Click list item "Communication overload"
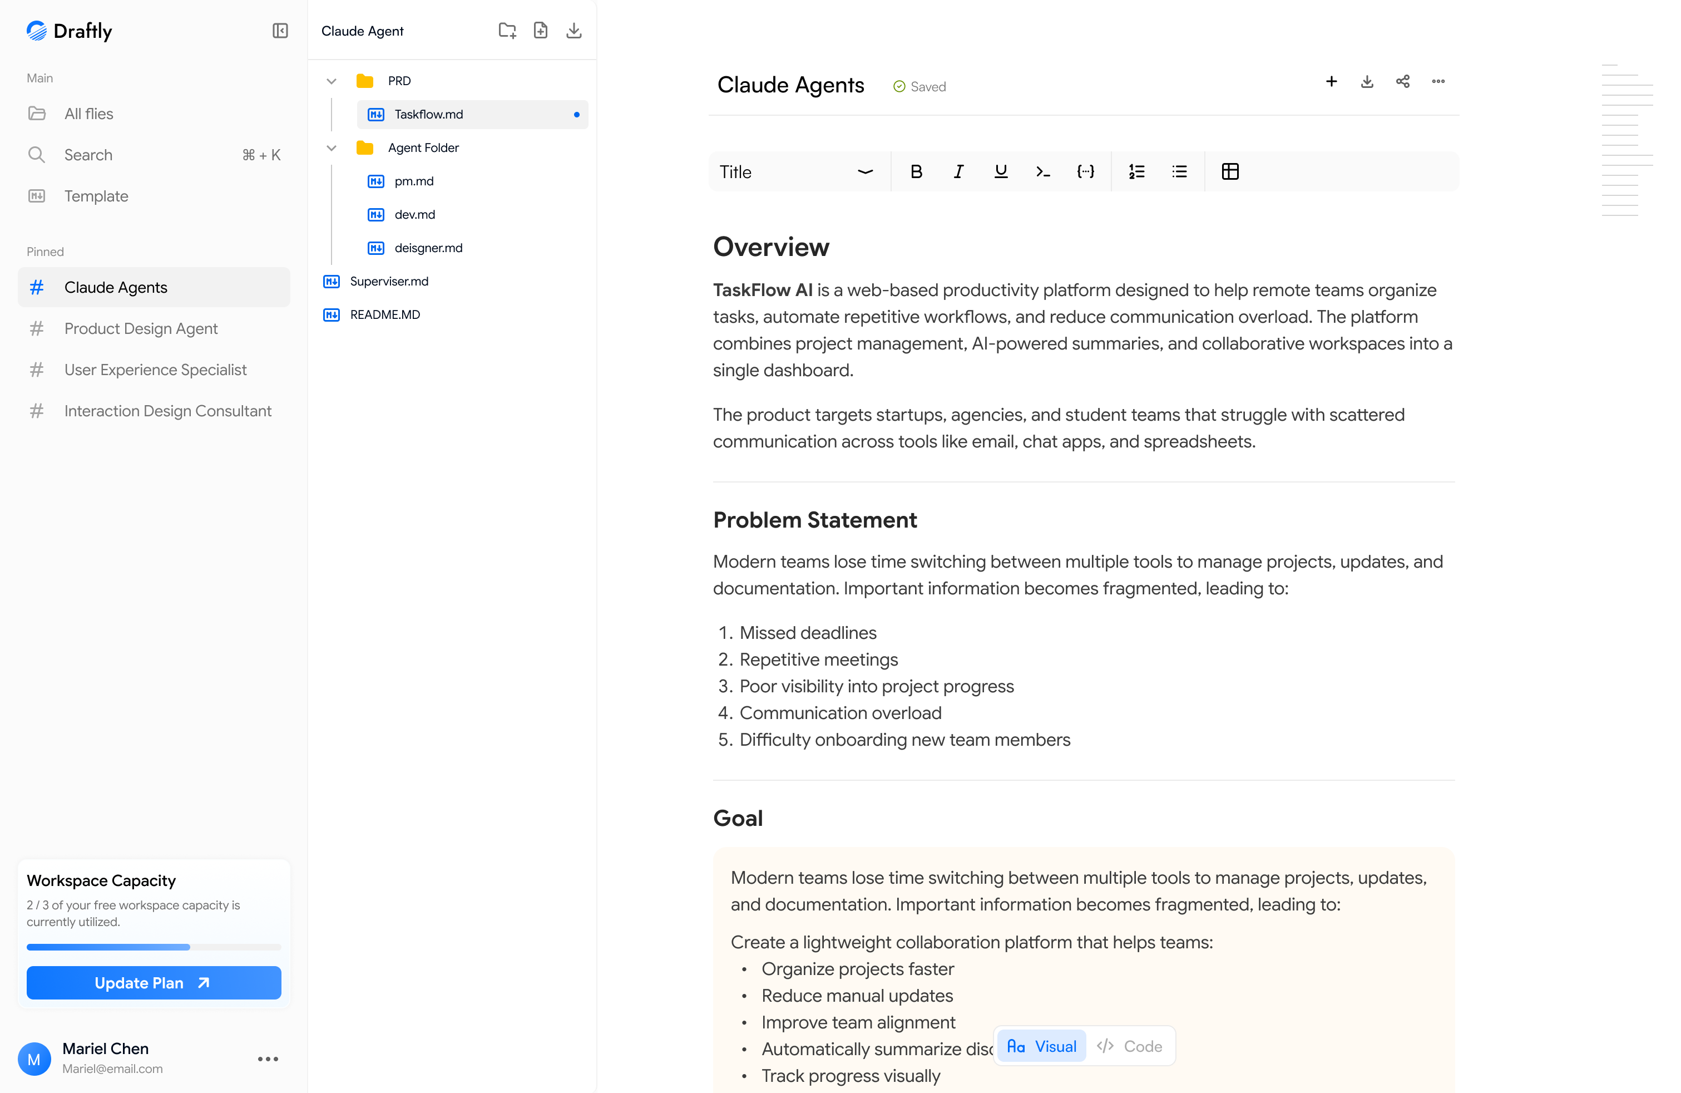Image resolution: width=1681 pixels, height=1093 pixels. (840, 713)
